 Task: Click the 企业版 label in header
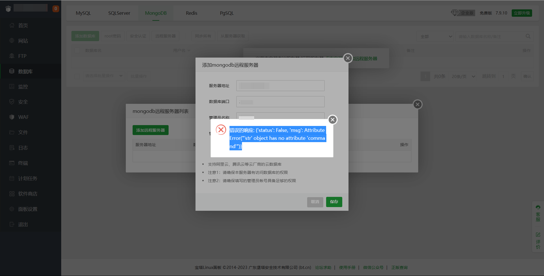click(x=467, y=13)
